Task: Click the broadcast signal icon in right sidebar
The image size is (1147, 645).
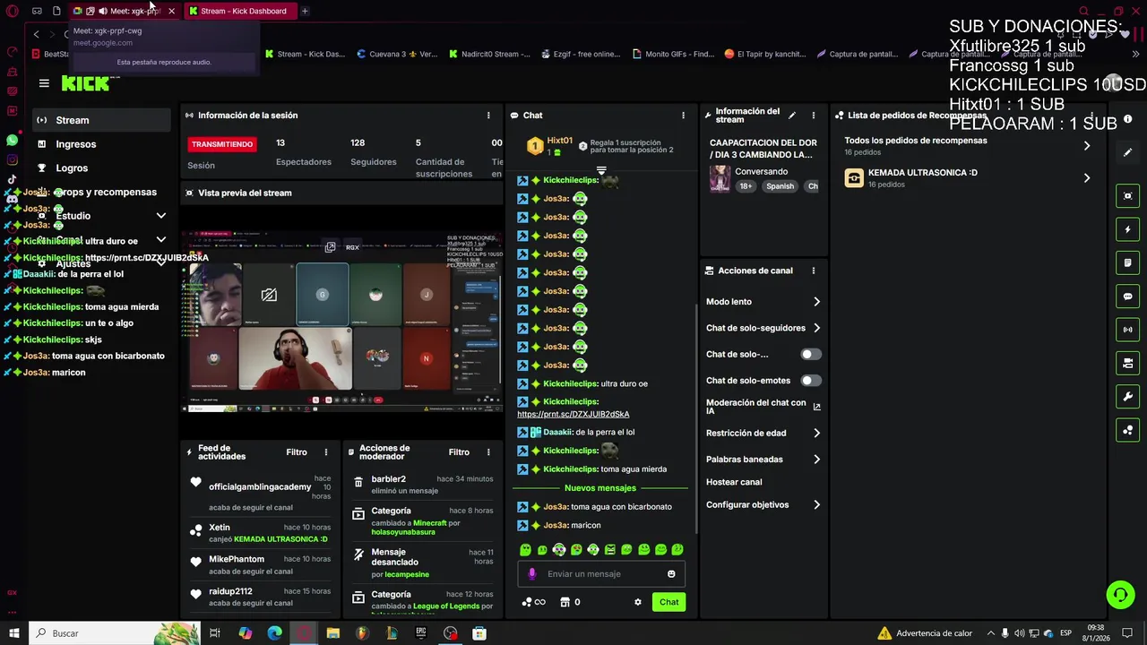Action: 1128,330
